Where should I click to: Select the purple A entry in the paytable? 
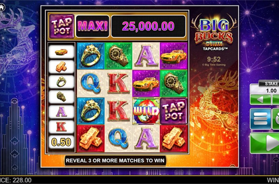pyautogui.click(x=61, y=112)
